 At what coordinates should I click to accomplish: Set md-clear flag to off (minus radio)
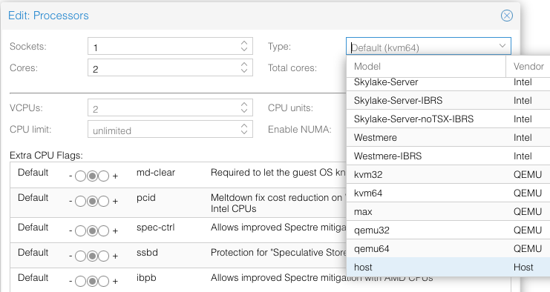pyautogui.click(x=80, y=176)
